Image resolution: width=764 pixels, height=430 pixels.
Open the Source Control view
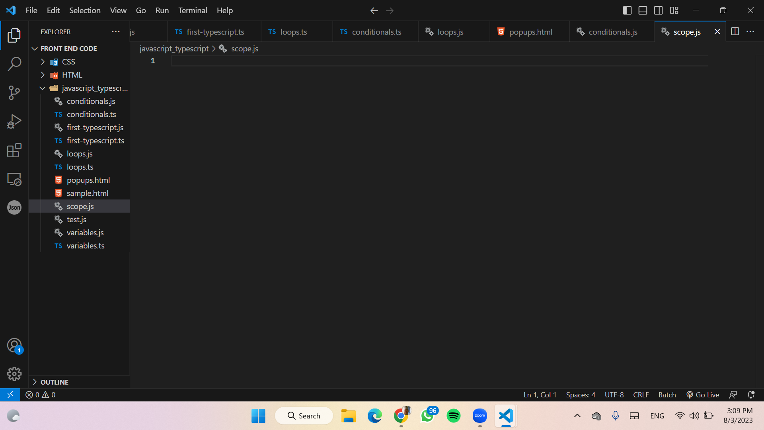pos(14,92)
